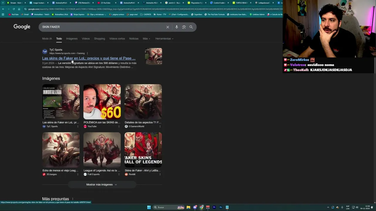Open the $60 POLÉMICA YouTube image thumbnail
This screenshot has width=376, height=211.
102,102
